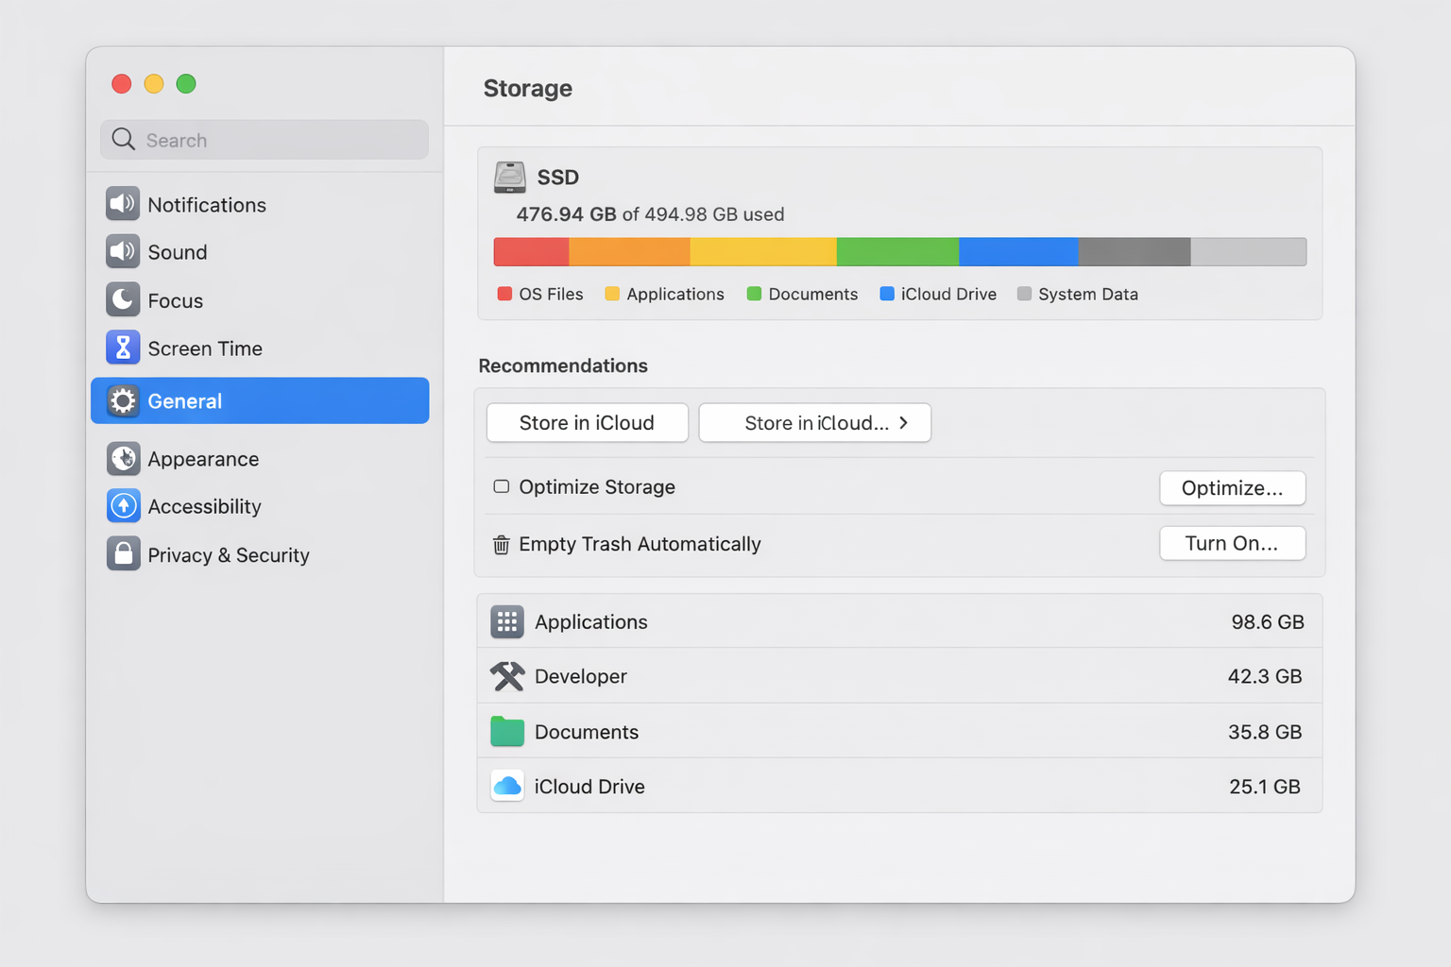This screenshot has height=967, width=1451.
Task: Click the dark gray bar segment
Action: [x=1135, y=252]
